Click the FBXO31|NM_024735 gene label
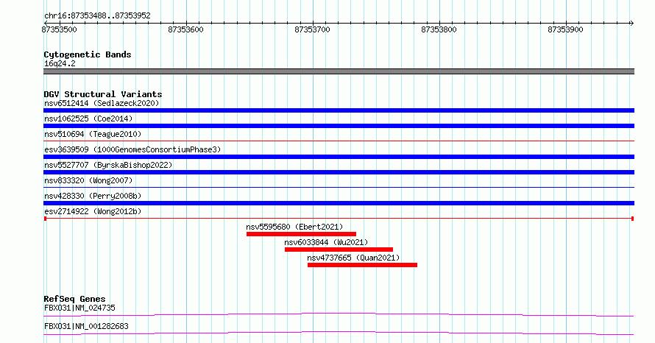The image size is (655, 343). pos(79,308)
